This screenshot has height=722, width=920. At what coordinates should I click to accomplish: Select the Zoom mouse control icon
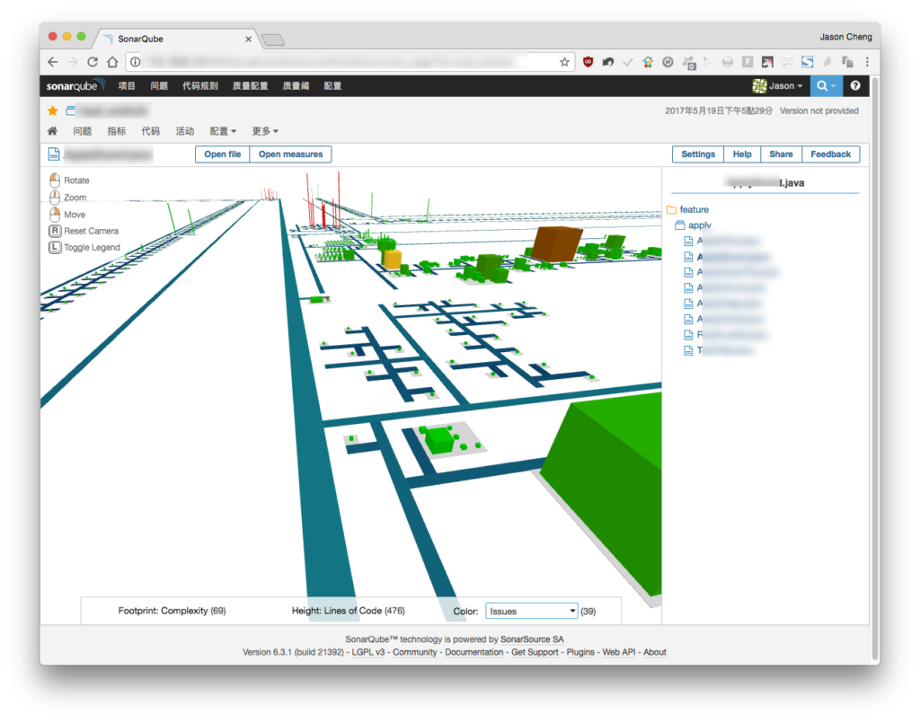click(55, 197)
